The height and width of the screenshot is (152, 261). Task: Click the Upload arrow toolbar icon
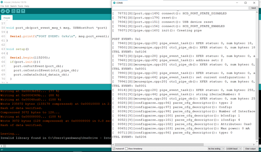[x=8, y=11]
